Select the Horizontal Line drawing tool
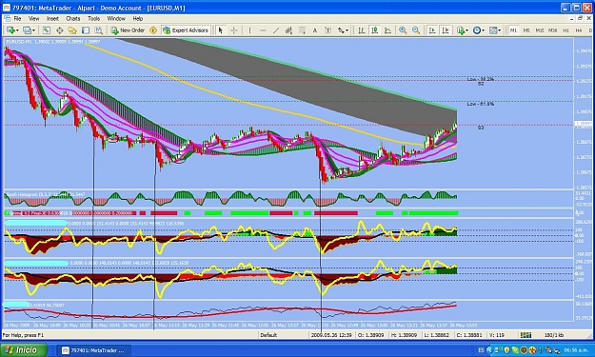This screenshot has height=357, width=595. [263, 30]
